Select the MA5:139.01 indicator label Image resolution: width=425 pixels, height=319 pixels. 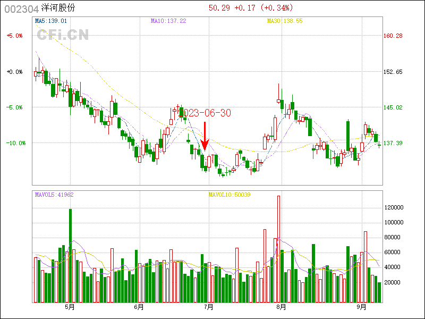tap(50, 21)
